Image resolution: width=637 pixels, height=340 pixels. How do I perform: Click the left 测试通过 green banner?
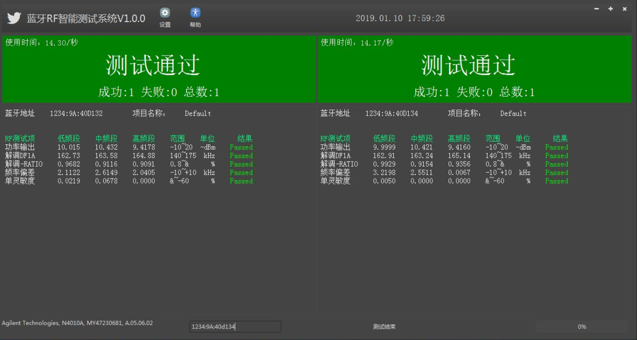coord(159,69)
